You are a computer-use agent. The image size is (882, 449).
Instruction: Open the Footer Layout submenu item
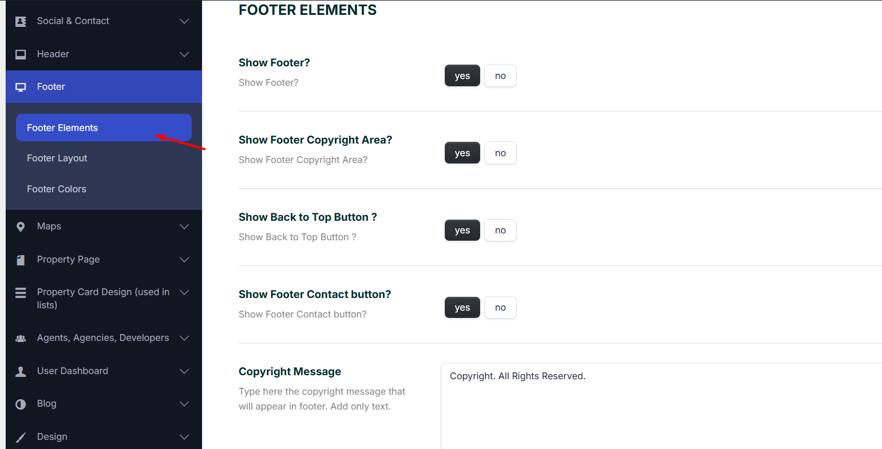pos(57,158)
